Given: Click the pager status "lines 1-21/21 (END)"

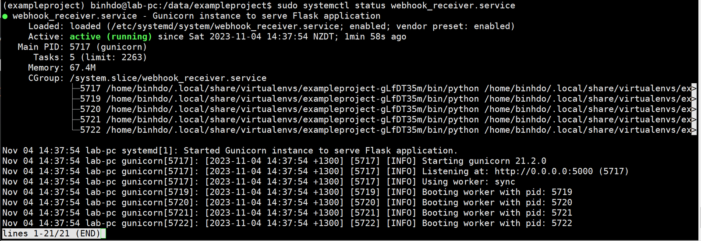Looking at the screenshot, I should [x=51, y=234].
